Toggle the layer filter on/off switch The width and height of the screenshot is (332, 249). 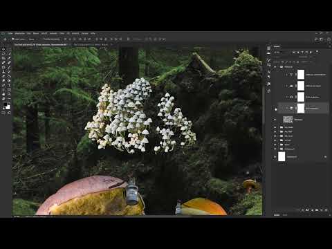[317, 51]
